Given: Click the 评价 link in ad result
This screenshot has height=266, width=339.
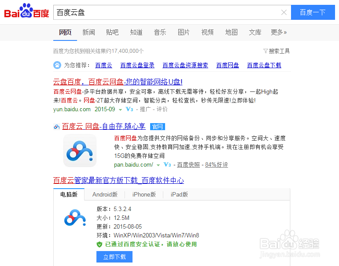Looking at the screenshot, I should coord(162,109).
